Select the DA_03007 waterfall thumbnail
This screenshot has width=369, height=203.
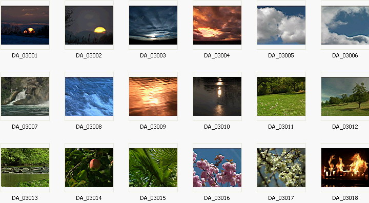point(25,96)
